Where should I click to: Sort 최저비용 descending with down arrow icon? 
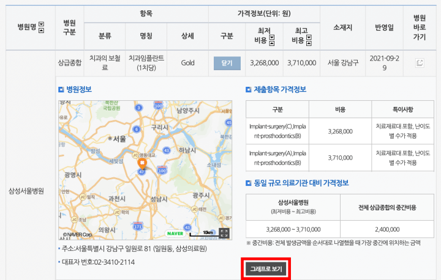[272, 37]
